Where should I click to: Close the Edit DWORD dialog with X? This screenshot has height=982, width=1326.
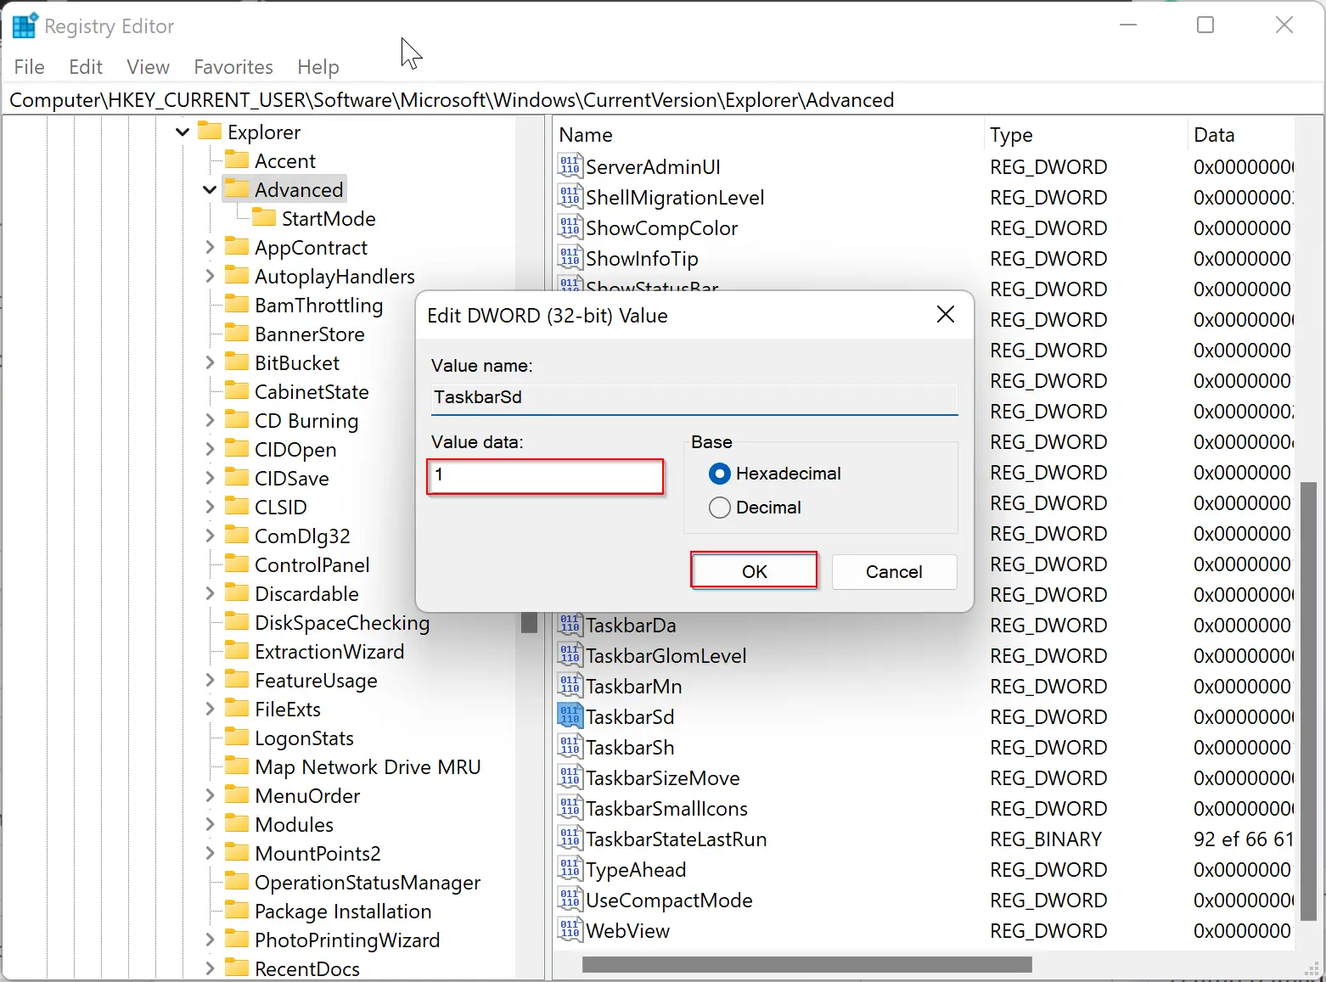tap(946, 315)
